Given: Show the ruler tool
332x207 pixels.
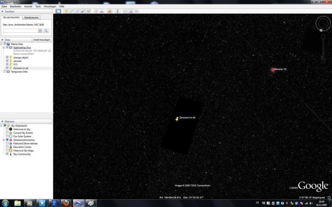Looking at the screenshot, I should tap(118, 11).
